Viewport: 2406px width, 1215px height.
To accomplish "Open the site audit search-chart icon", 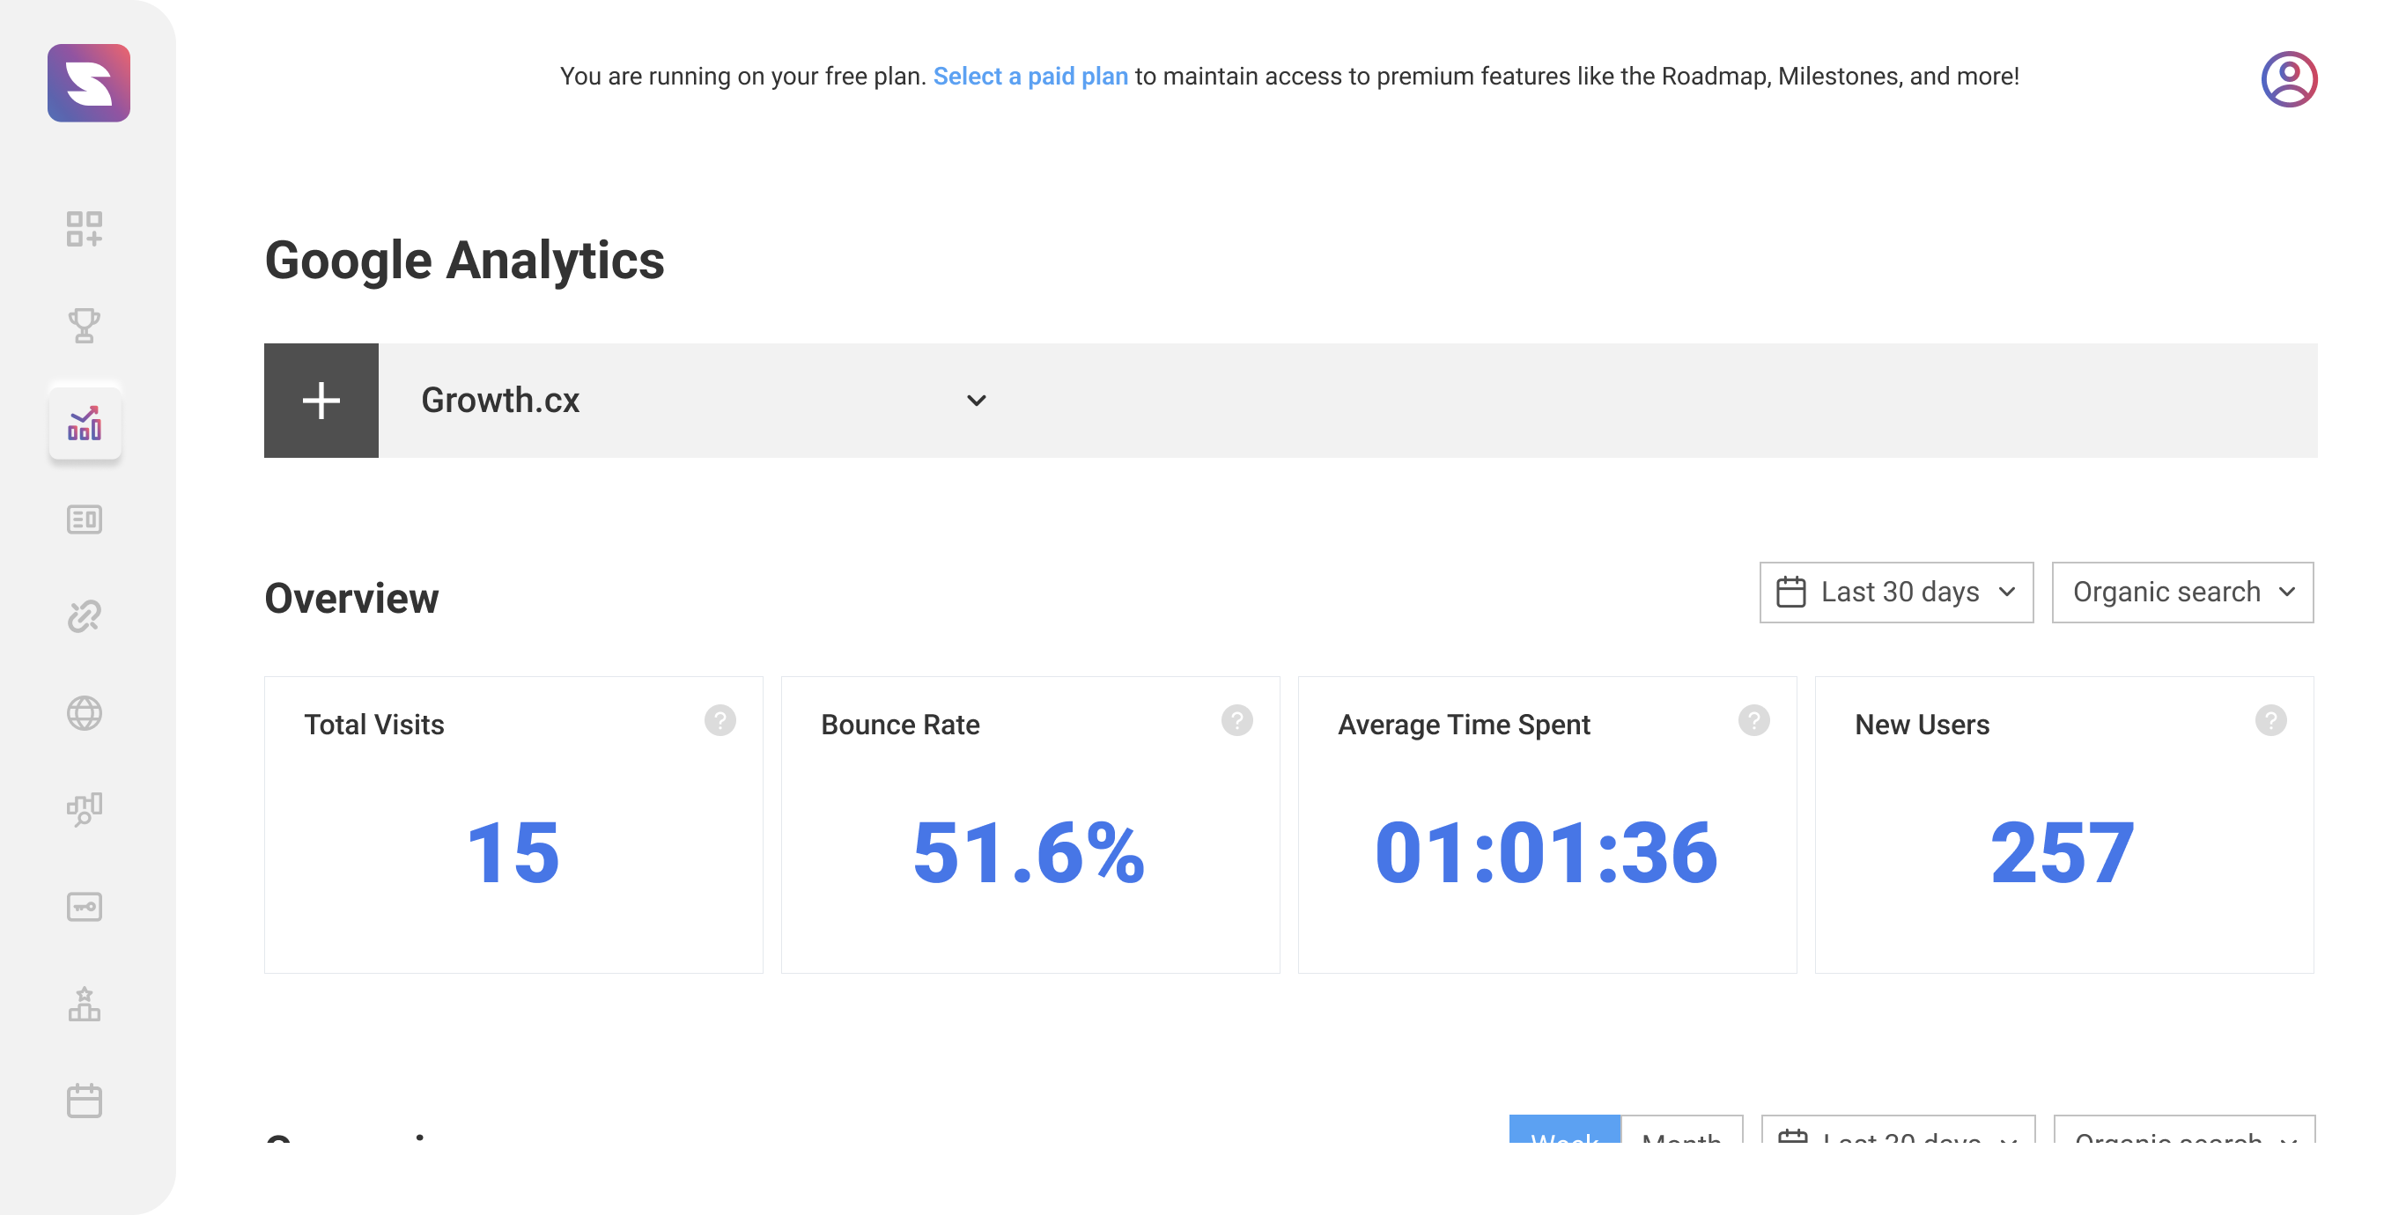I will tap(84, 810).
